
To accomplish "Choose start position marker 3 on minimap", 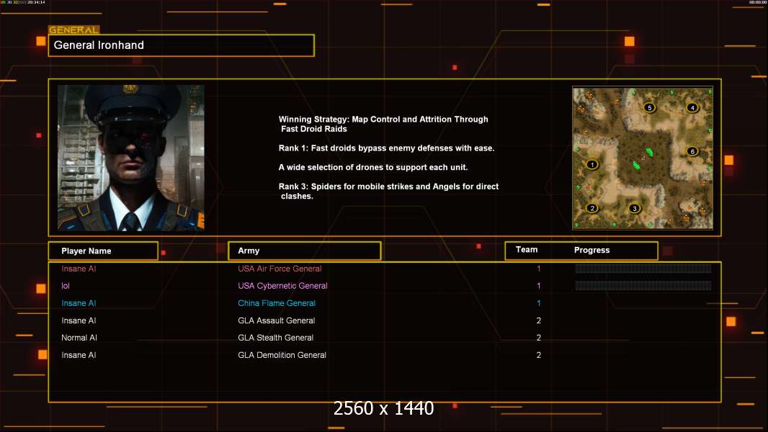I will (635, 208).
